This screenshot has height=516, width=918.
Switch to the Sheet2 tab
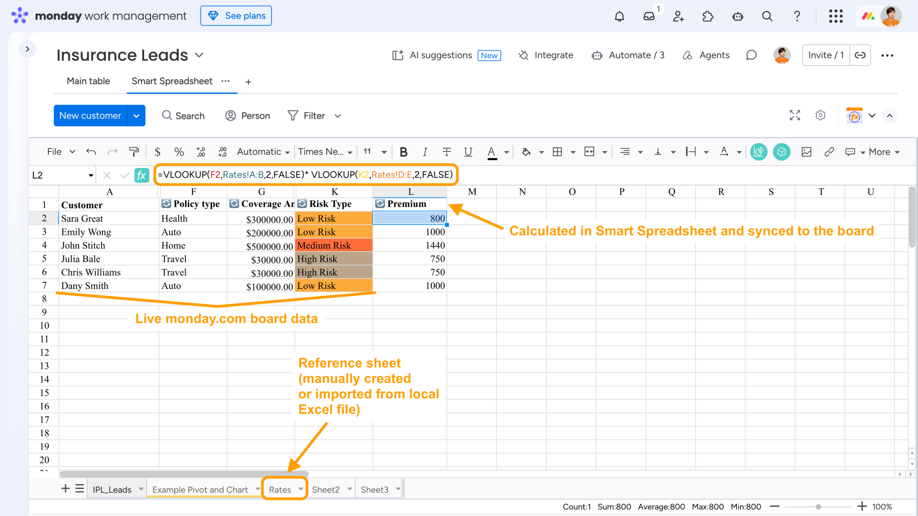tap(326, 489)
